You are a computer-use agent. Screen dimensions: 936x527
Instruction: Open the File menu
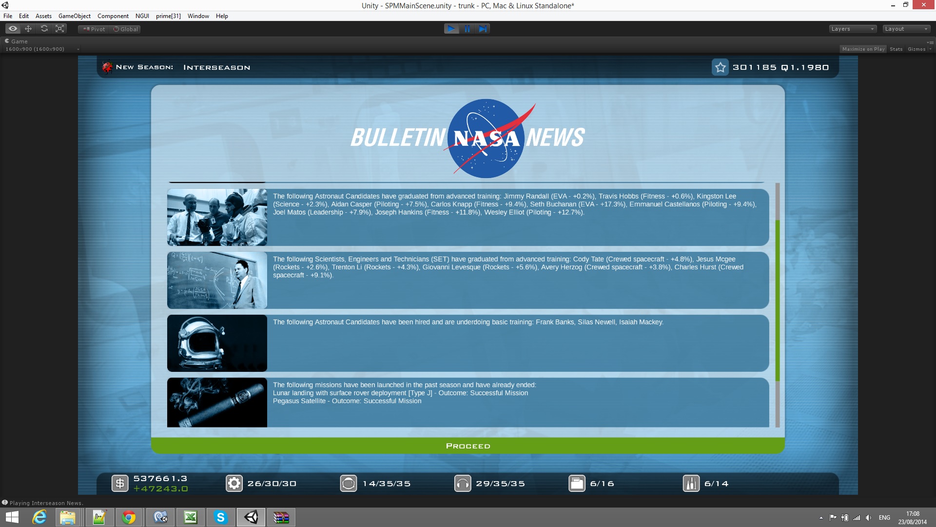pyautogui.click(x=8, y=16)
